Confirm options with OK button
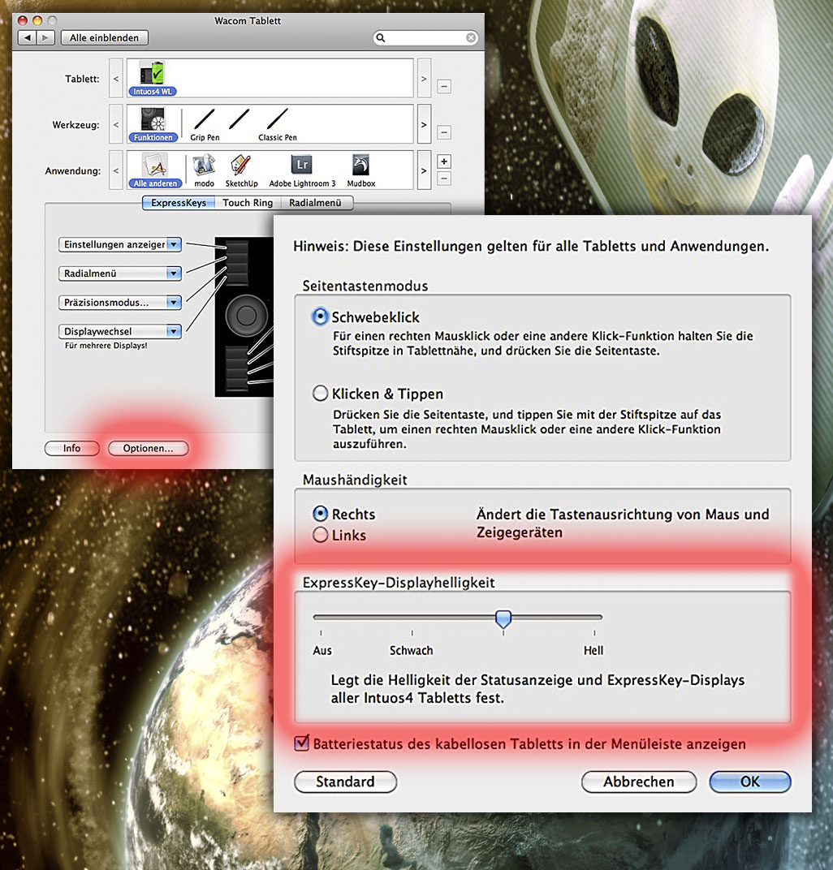The image size is (833, 870). tap(749, 782)
